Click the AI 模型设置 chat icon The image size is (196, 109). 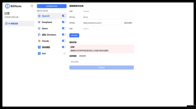[x=7, y=23]
